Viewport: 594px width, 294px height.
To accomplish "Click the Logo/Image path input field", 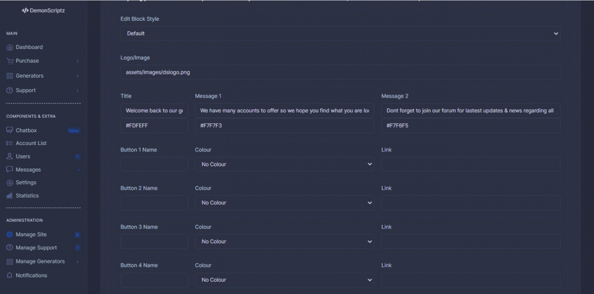I will click(x=340, y=72).
